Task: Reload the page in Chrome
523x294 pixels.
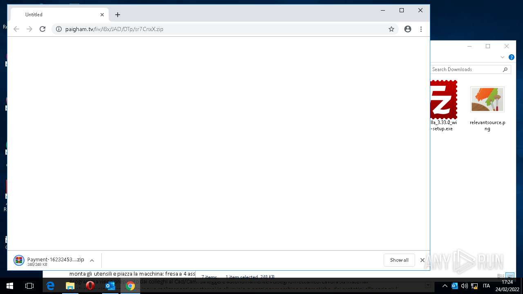Action: point(42,29)
